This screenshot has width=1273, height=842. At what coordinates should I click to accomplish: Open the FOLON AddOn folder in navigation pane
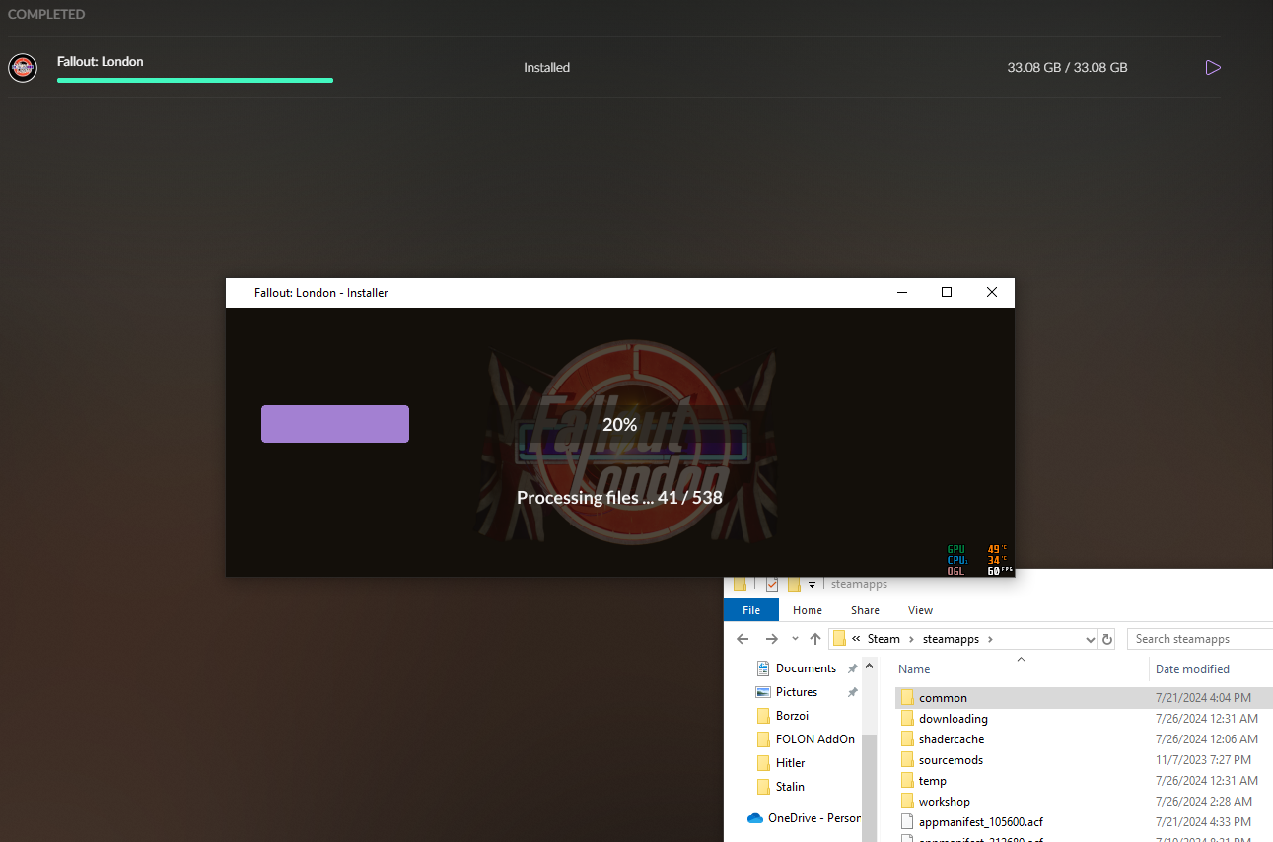pos(814,739)
